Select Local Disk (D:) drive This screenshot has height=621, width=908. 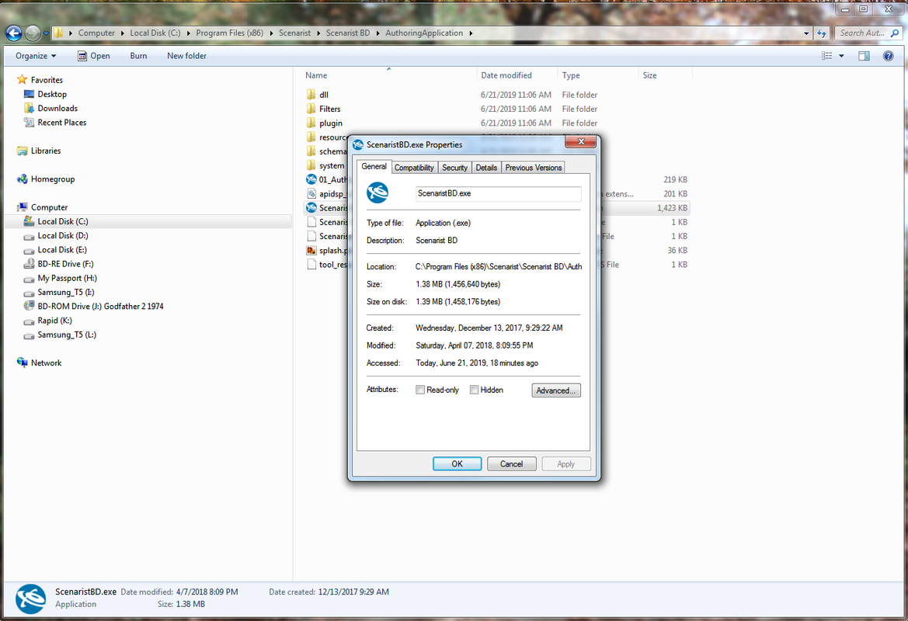tap(56, 235)
